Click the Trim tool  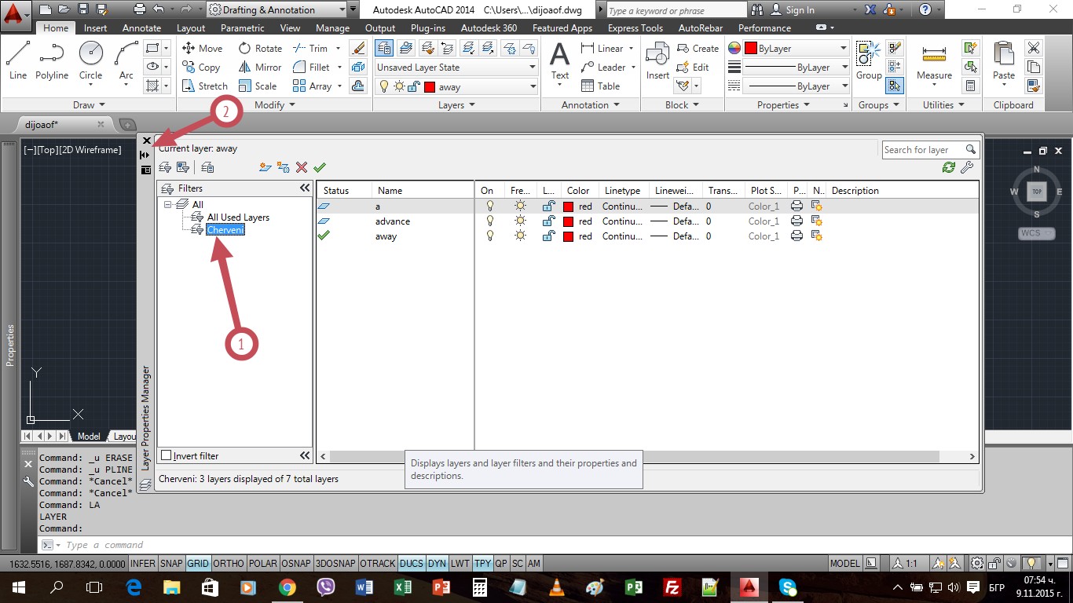click(x=310, y=48)
